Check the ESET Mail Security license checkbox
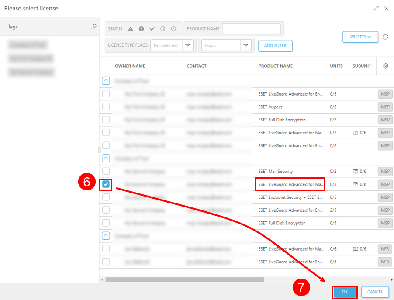 click(x=106, y=171)
